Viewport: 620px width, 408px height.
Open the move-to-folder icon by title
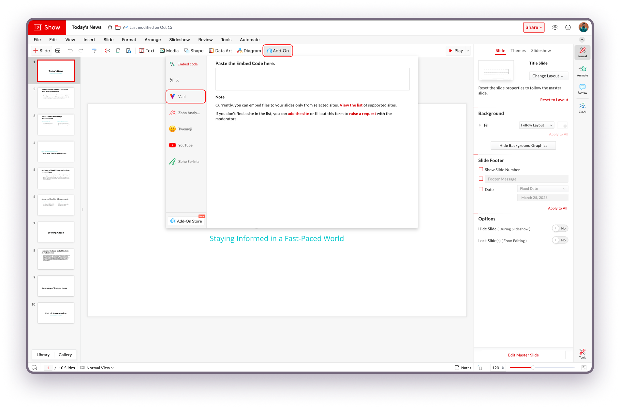coord(118,27)
